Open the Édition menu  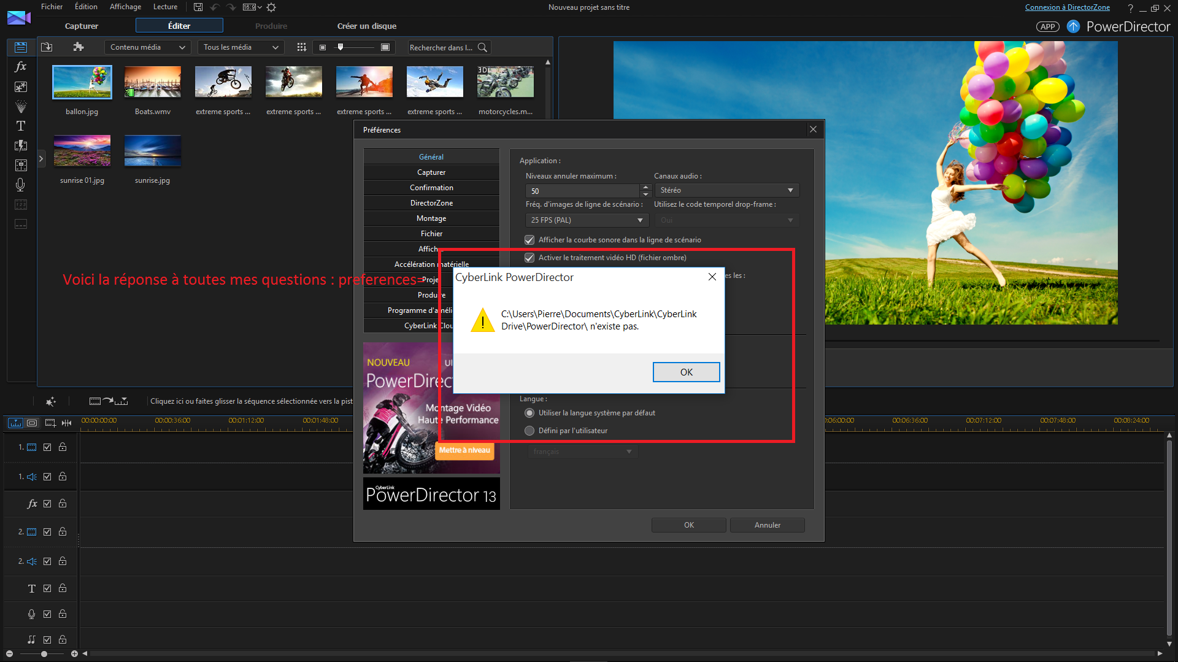(x=86, y=7)
